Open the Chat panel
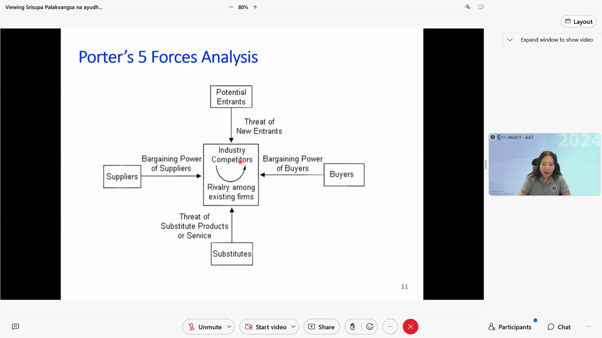 [x=559, y=327]
